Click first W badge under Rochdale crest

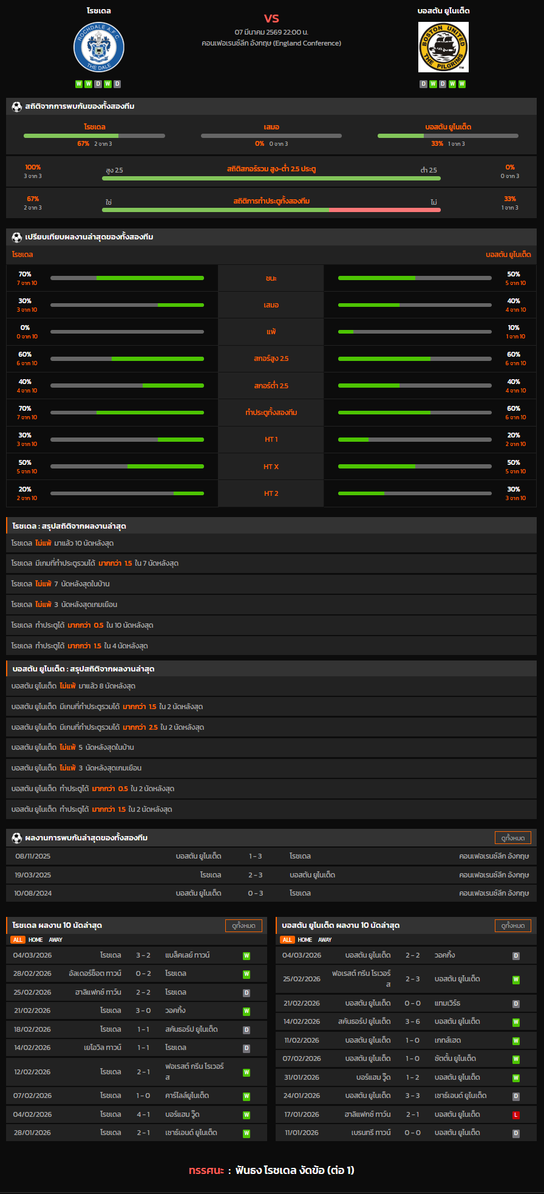tap(79, 84)
